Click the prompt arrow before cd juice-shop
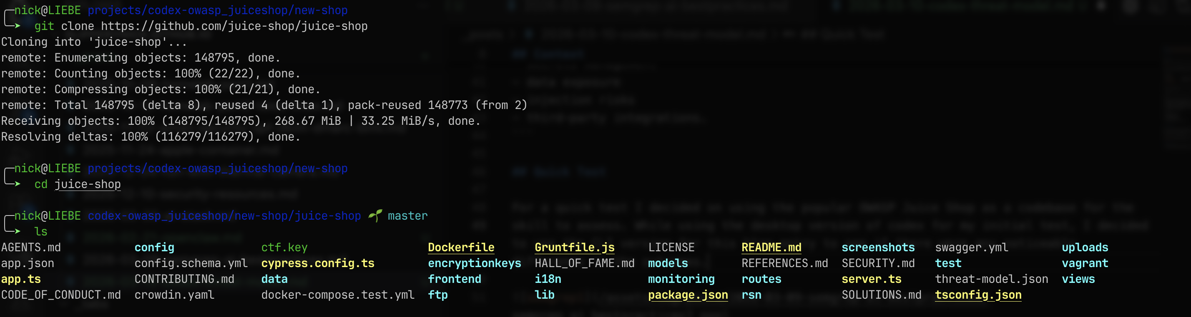 17,183
